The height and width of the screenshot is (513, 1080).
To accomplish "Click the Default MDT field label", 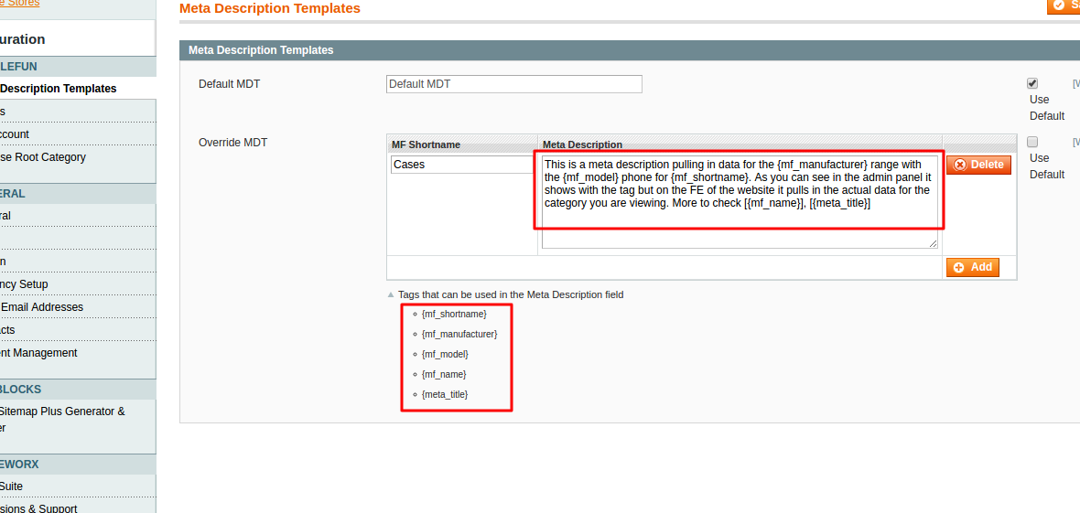I will coord(230,84).
